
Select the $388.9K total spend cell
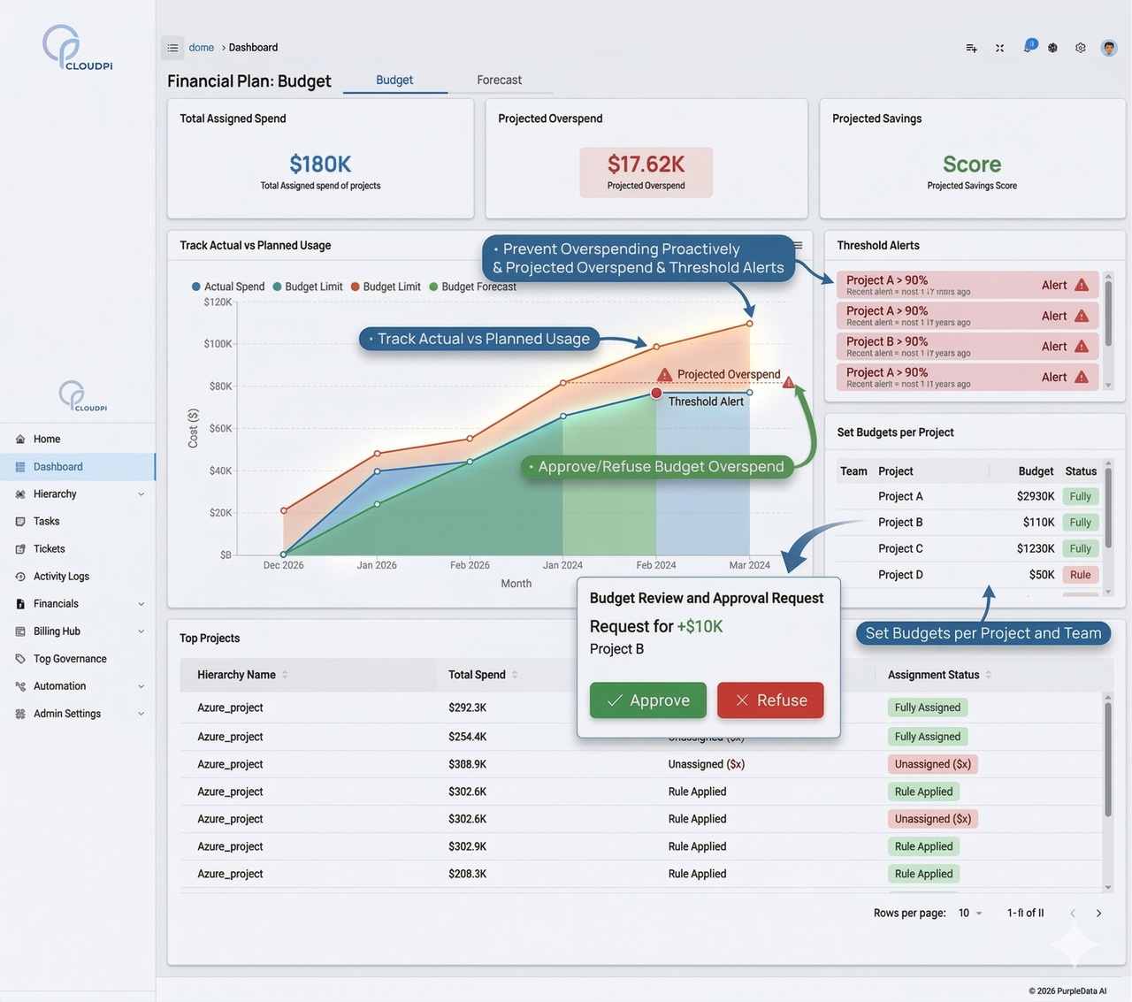click(468, 764)
